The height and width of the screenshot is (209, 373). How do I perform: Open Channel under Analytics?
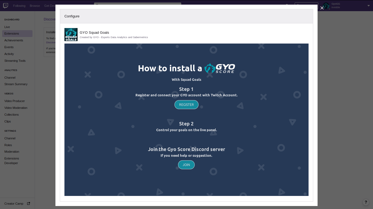tap(10, 78)
